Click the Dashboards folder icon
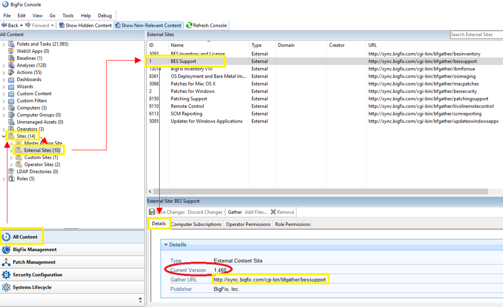 tap(12, 80)
